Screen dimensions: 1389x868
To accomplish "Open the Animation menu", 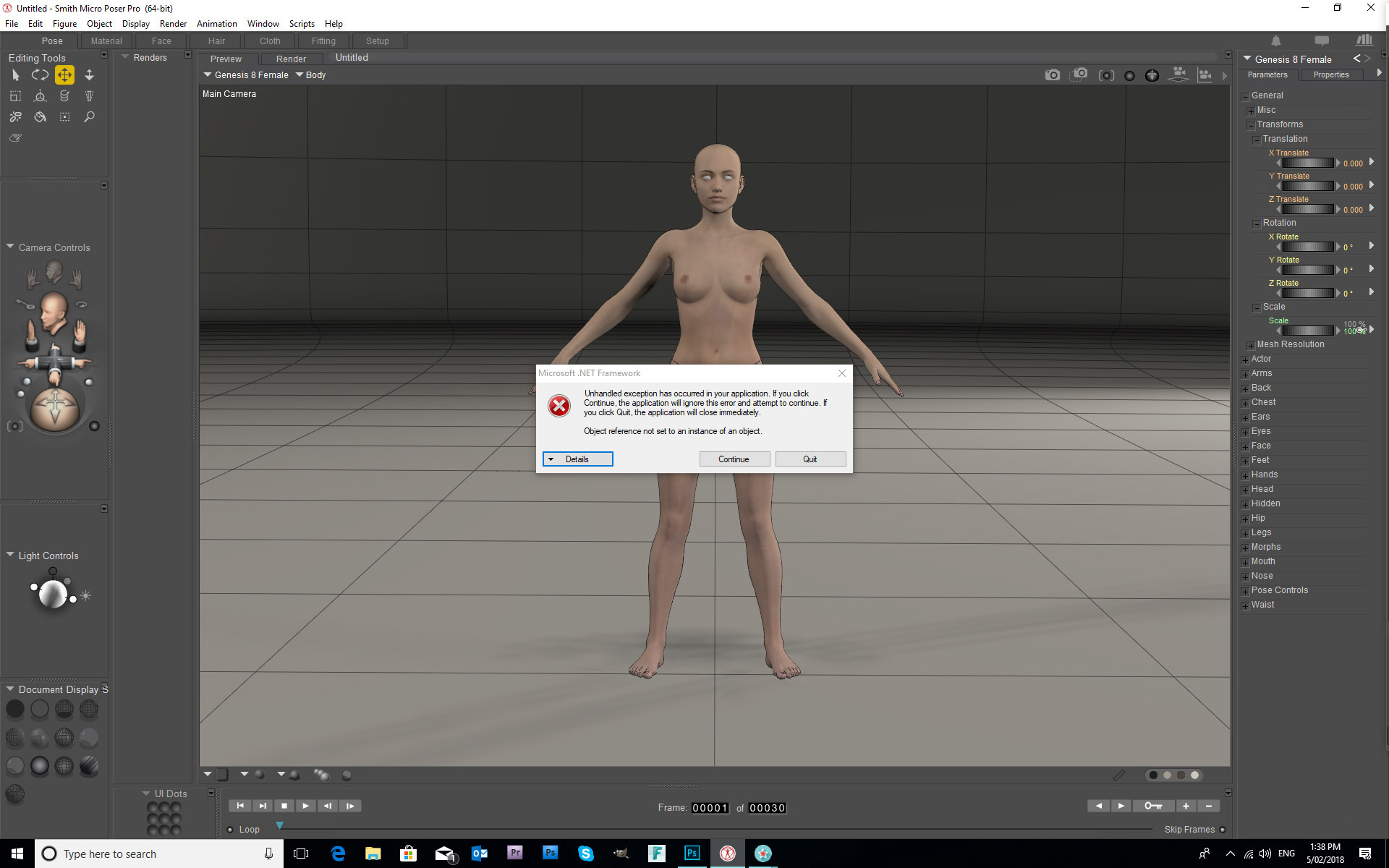I will (217, 24).
